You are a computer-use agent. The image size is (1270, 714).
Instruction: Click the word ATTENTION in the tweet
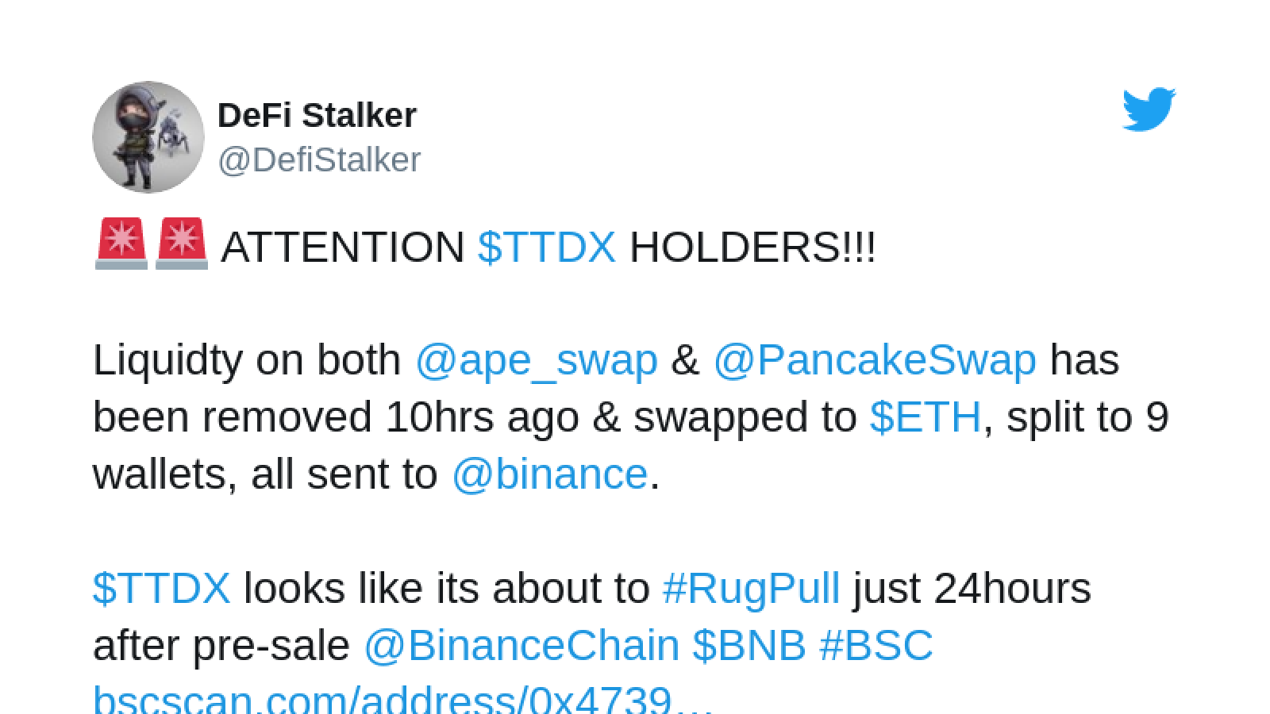343,247
